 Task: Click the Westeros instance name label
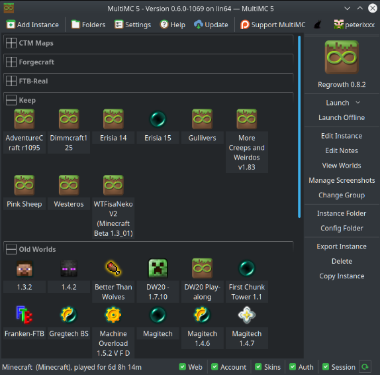point(69,204)
